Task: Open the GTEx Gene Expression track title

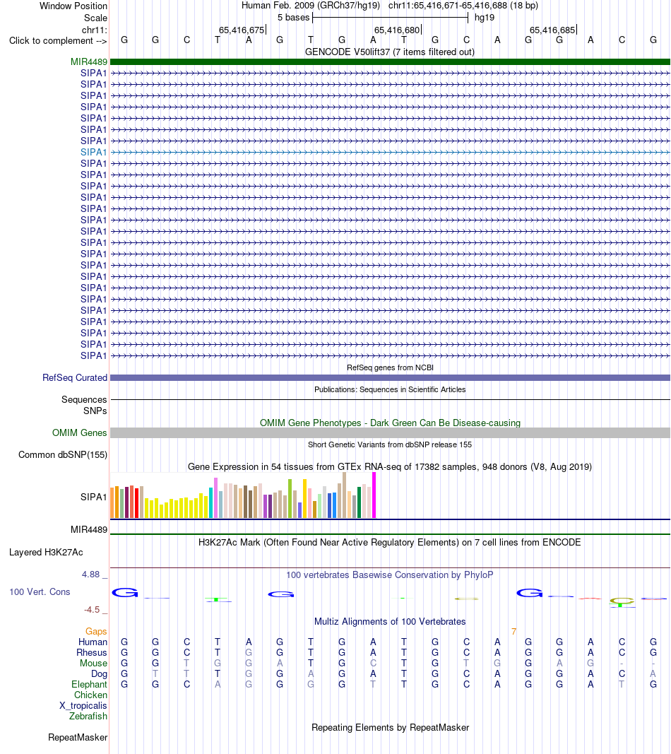Action: click(390, 467)
